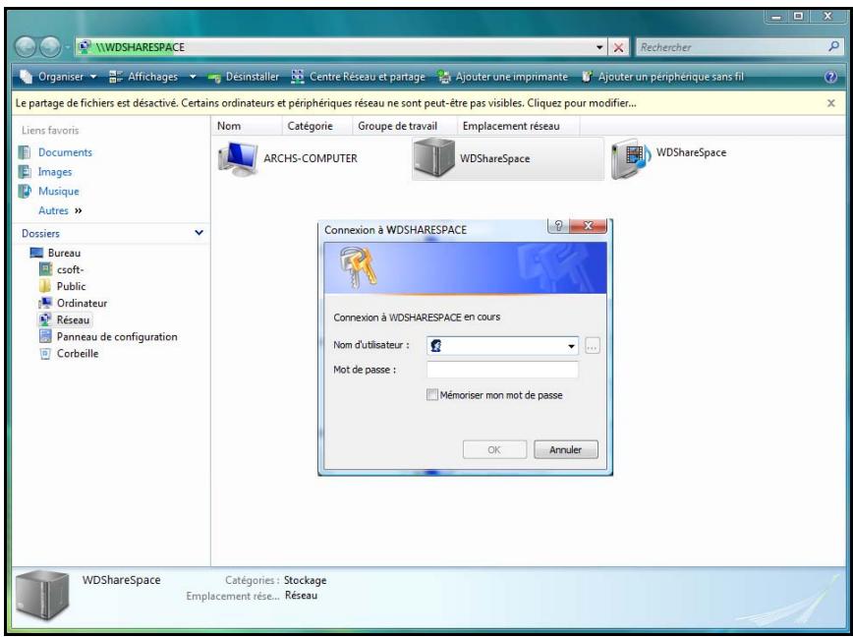The width and height of the screenshot is (853, 637).
Task: Click the Forward navigation arrow button
Action: 50,47
